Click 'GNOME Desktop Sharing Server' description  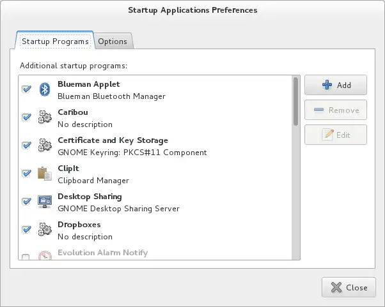tap(118, 209)
